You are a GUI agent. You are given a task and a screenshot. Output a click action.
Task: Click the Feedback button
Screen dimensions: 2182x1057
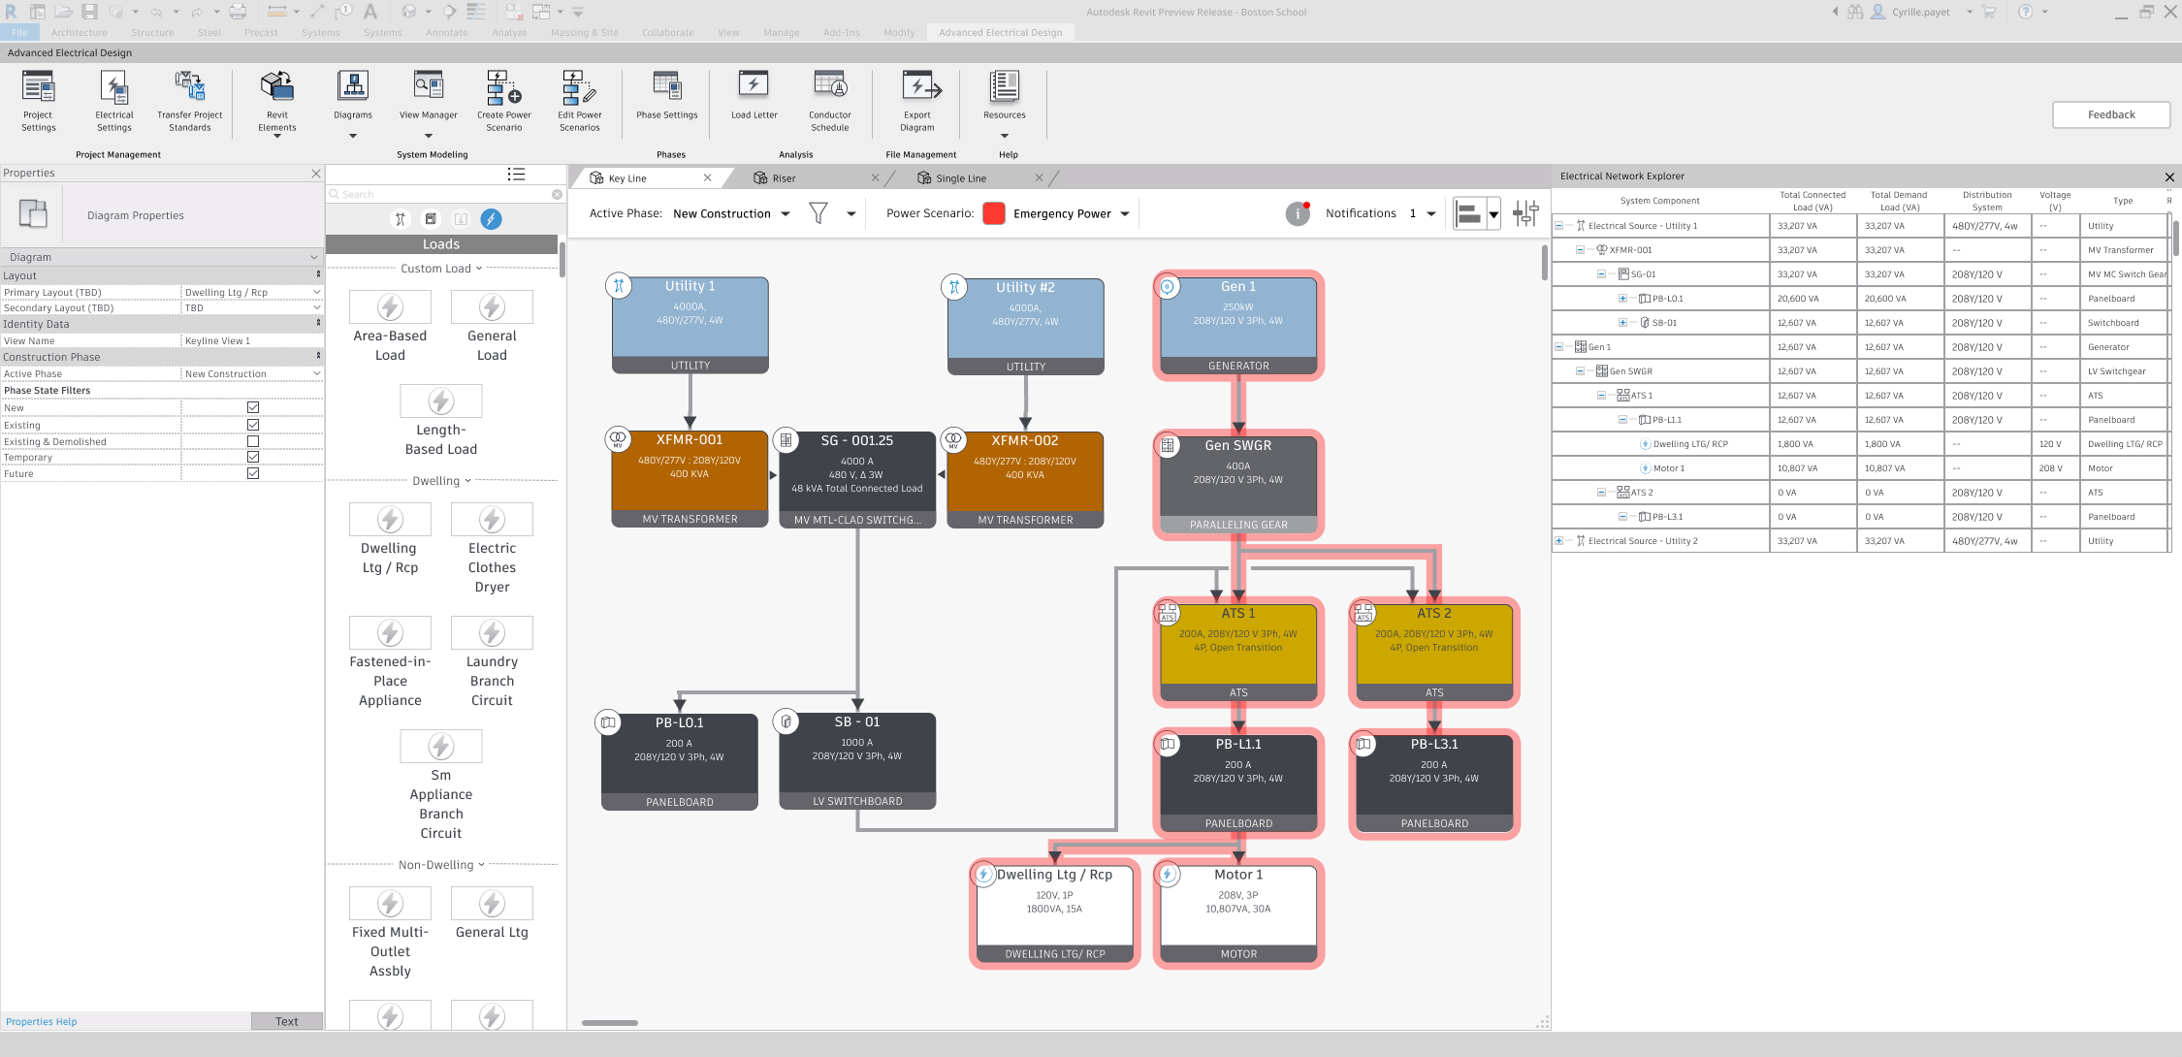coord(2110,114)
